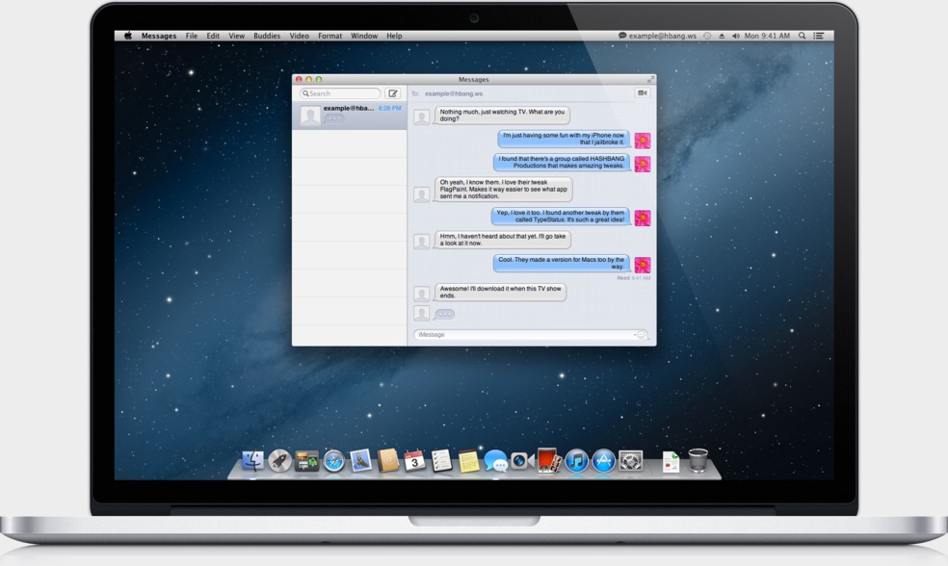
Task: Open the Window menu
Action: click(364, 36)
